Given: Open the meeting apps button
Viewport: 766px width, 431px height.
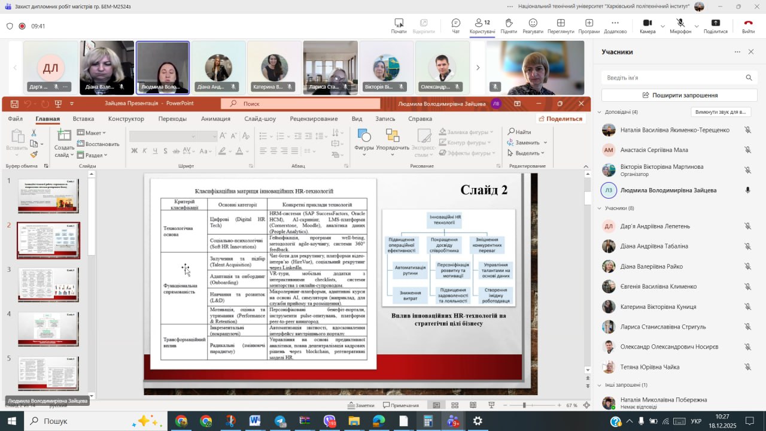Looking at the screenshot, I should (x=589, y=26).
